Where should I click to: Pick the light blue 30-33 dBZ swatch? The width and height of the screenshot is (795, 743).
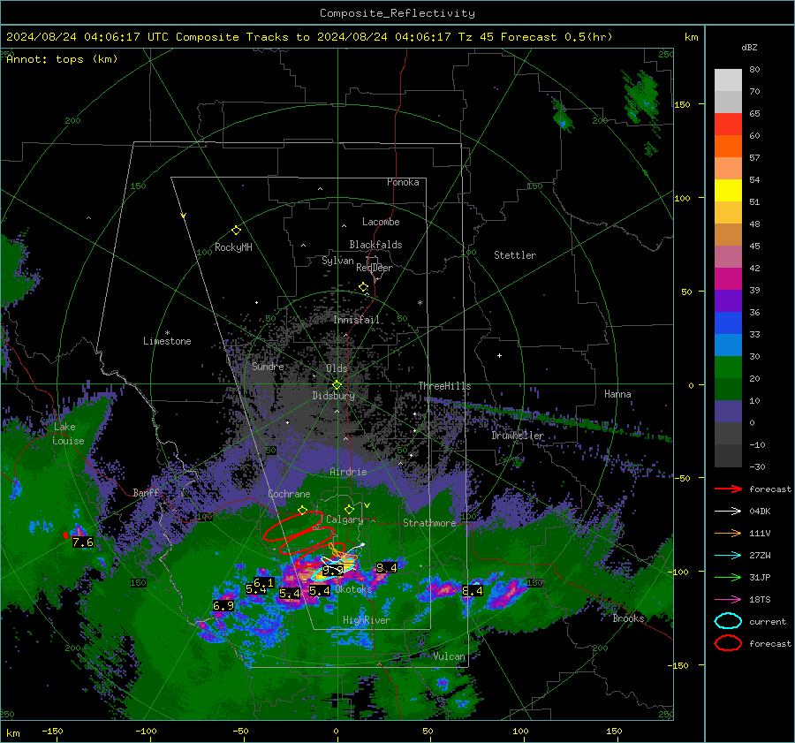click(x=728, y=345)
